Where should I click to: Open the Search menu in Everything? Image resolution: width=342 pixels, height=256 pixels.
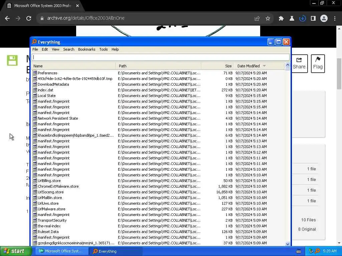[69, 49]
